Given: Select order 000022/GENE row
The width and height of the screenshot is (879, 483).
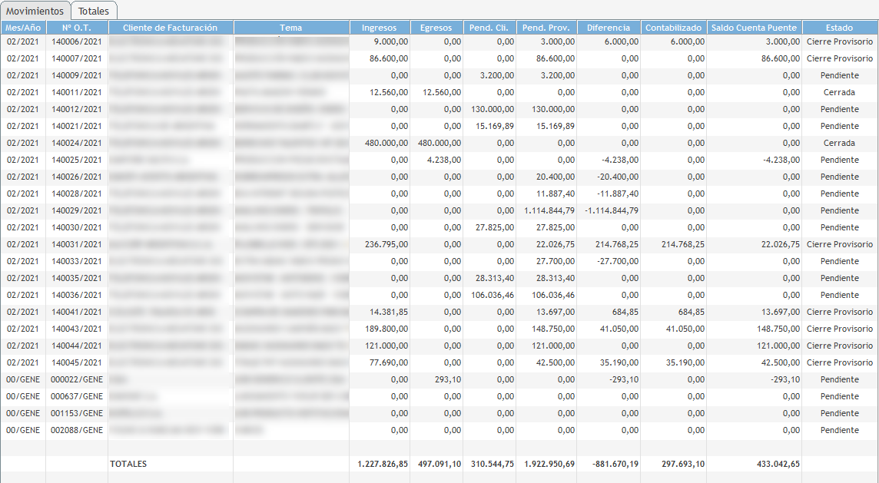Looking at the screenshot, I should click(x=77, y=379).
